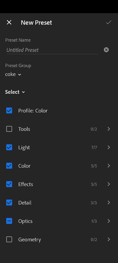Confirm preset with the checkmark icon
The height and width of the screenshot is (263, 118).
(x=108, y=22)
